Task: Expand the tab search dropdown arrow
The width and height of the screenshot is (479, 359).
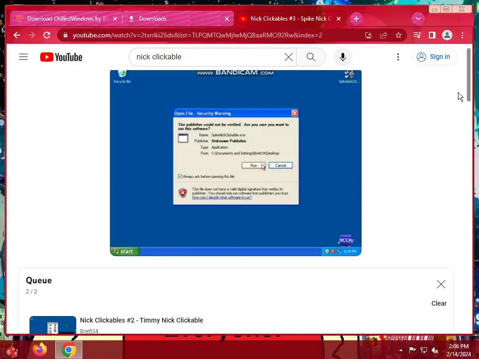Action: pyautogui.click(x=418, y=19)
